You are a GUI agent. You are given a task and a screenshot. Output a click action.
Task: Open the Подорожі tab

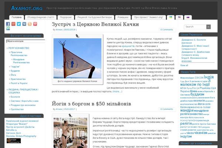click(66, 17)
